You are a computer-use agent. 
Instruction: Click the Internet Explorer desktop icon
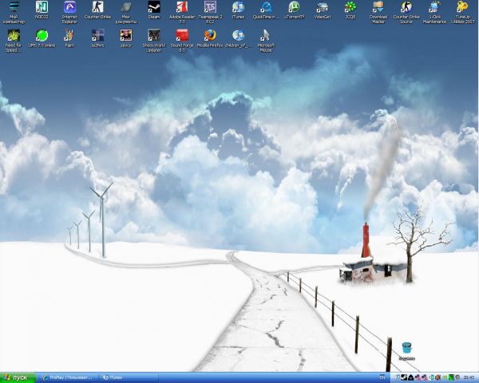(x=69, y=8)
